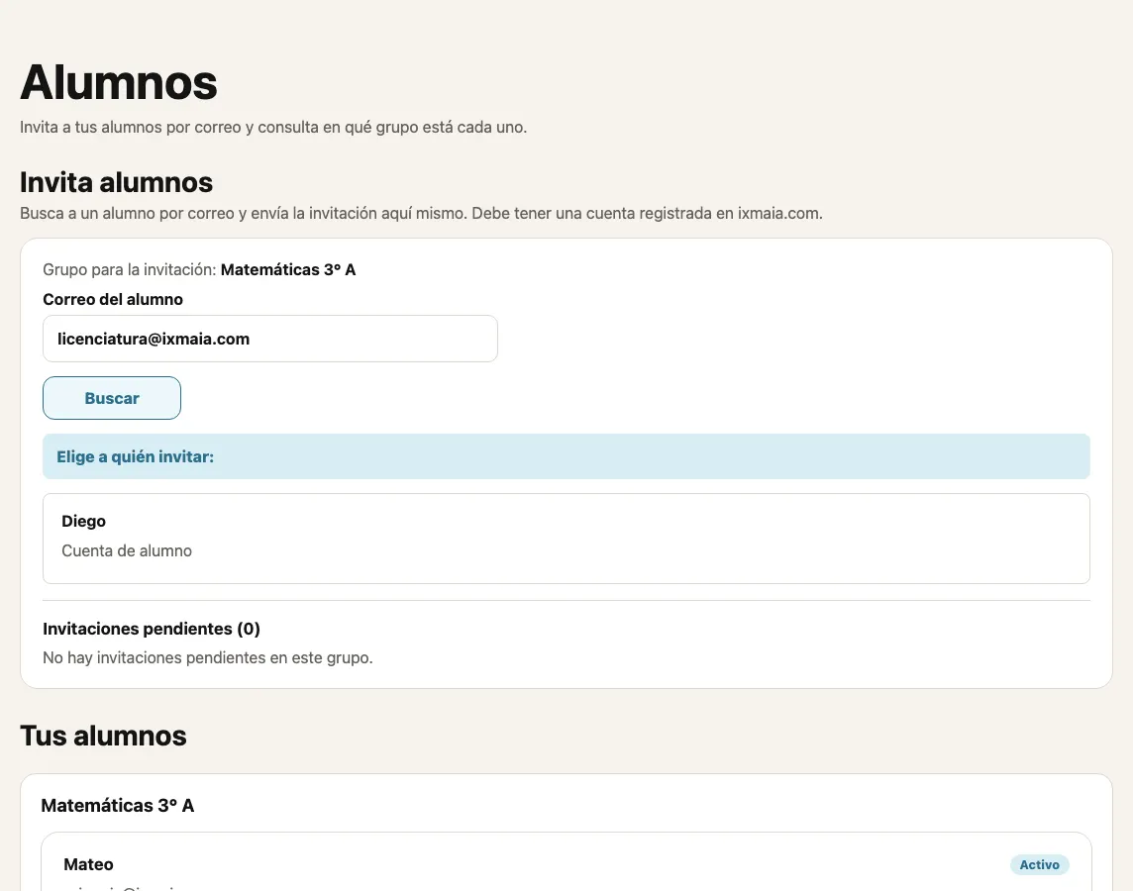Click the student name Mateo
Screen dimensions: 1133x891
88,864
